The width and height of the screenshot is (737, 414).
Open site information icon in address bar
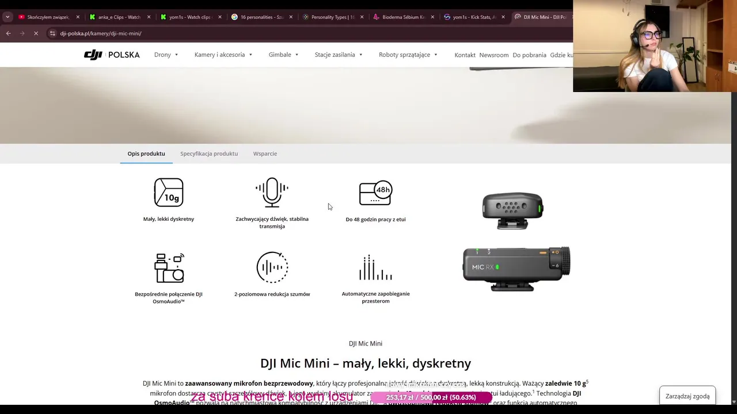pos(52,33)
